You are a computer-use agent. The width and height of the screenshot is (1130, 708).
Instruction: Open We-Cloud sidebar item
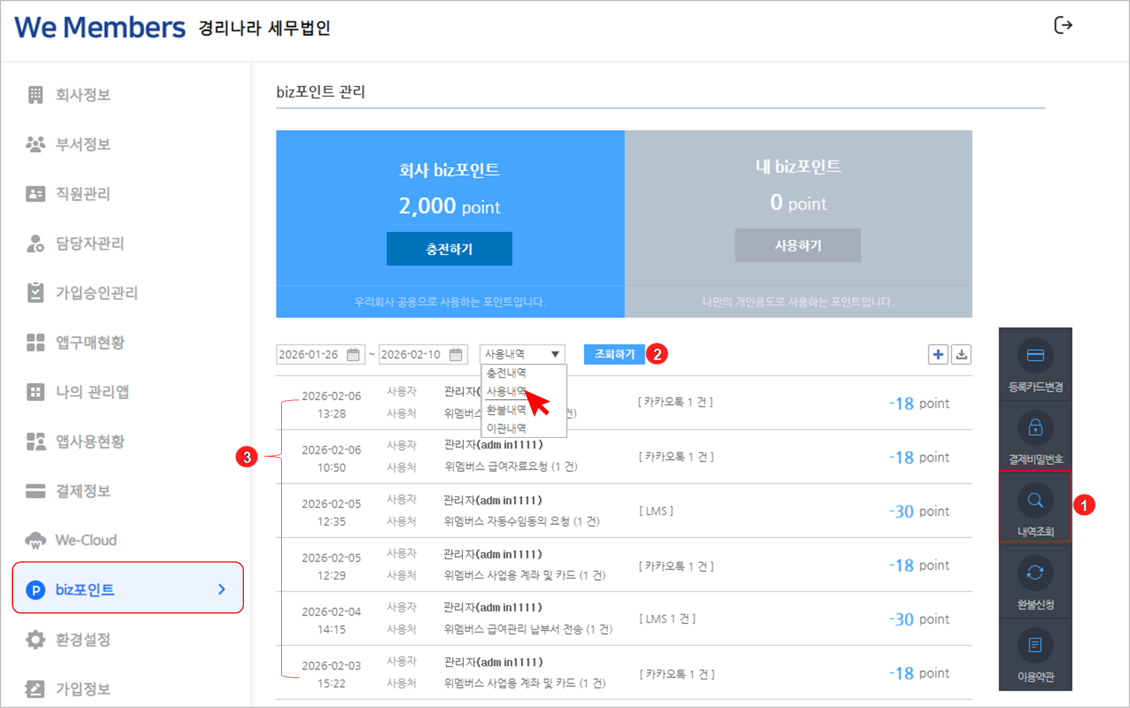85,540
